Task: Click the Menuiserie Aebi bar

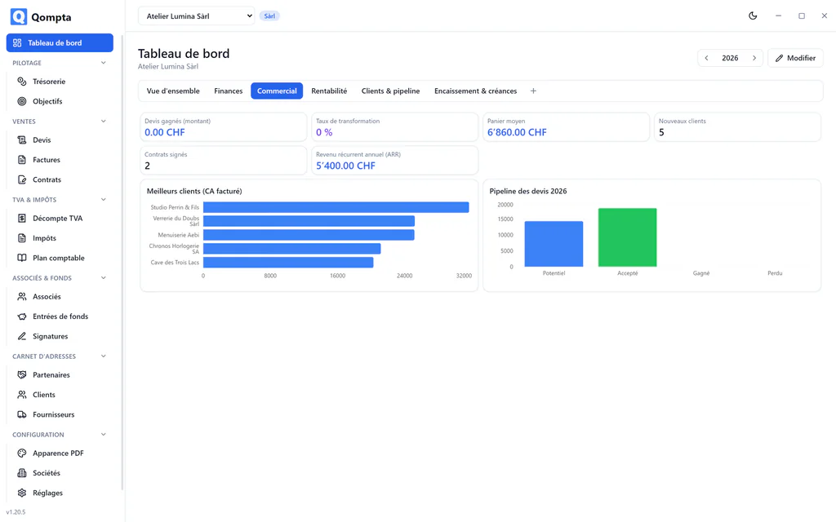Action: (309, 235)
